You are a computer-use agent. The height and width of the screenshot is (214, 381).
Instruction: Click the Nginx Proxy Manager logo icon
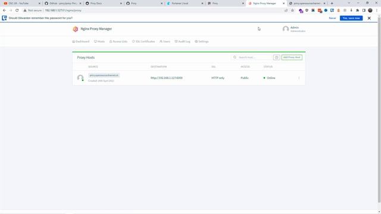[x=76, y=29]
